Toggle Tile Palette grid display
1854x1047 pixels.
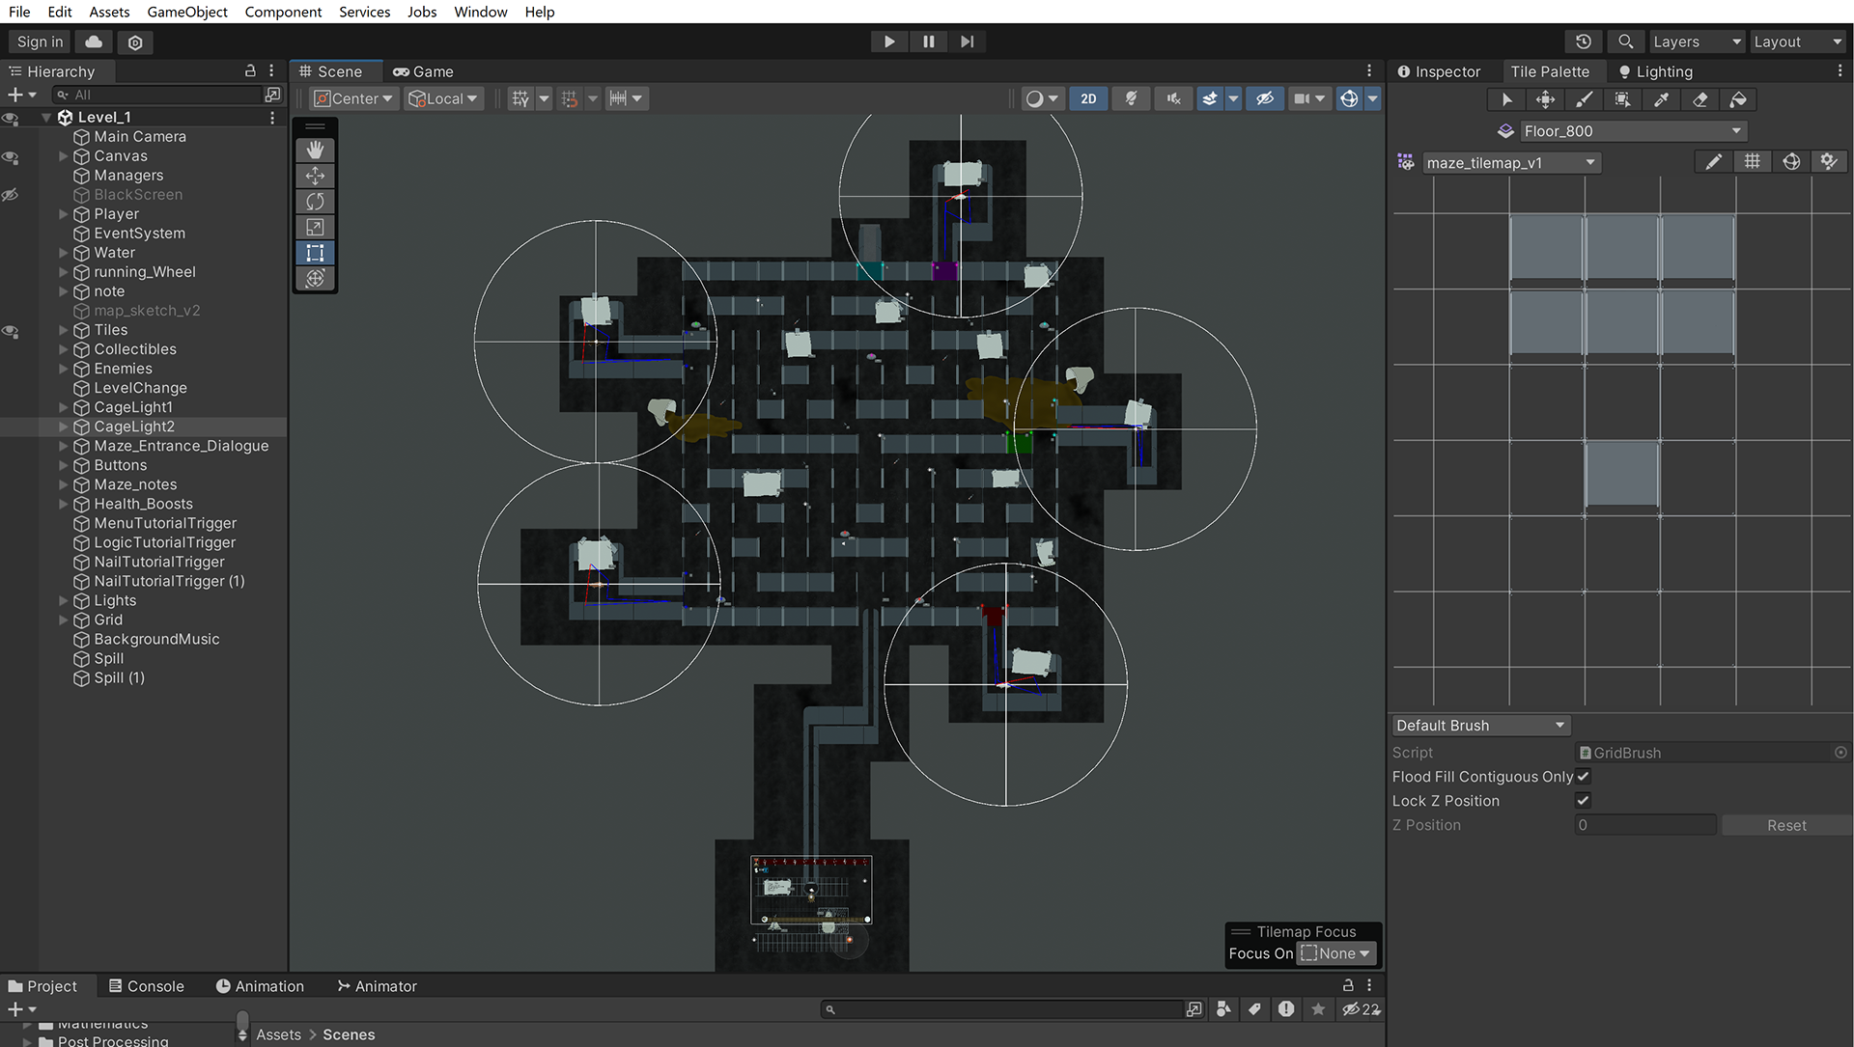[1752, 162]
